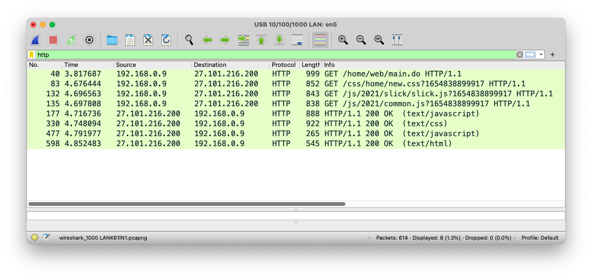592x279 pixels.
Task: Sort by the Info column header
Action: click(443, 65)
